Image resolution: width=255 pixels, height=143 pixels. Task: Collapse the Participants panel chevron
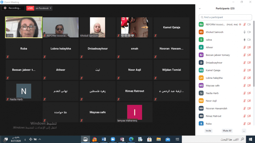(200, 9)
